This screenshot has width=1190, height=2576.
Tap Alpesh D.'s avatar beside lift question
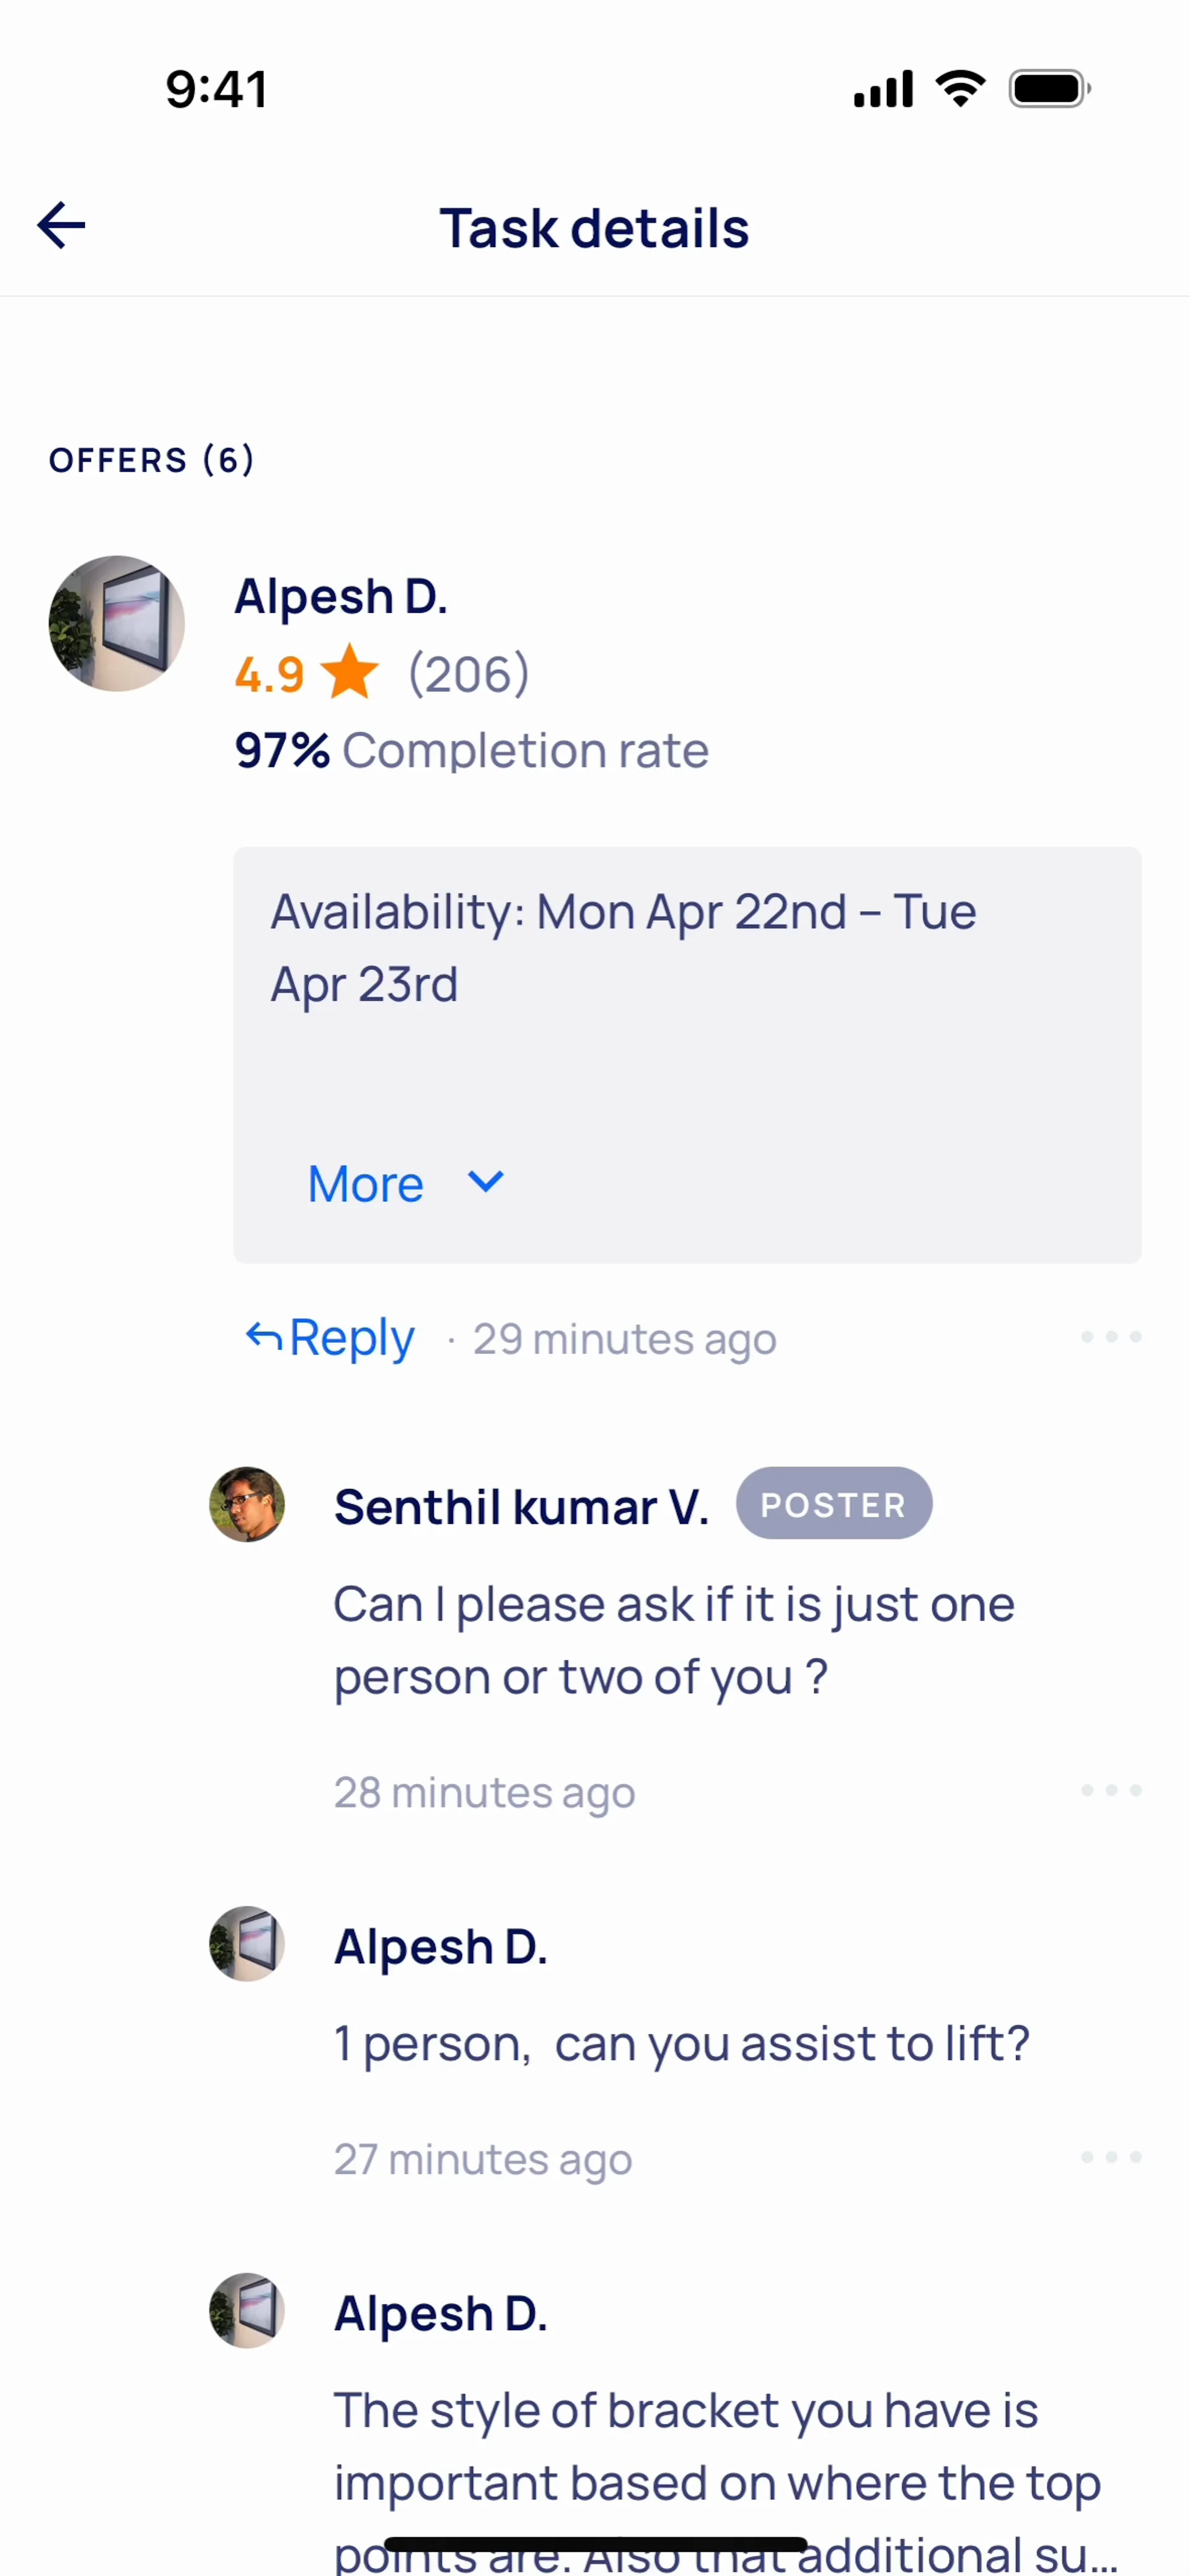[247, 1943]
